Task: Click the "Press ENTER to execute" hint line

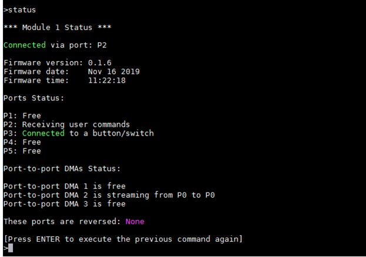Action: [x=123, y=239]
